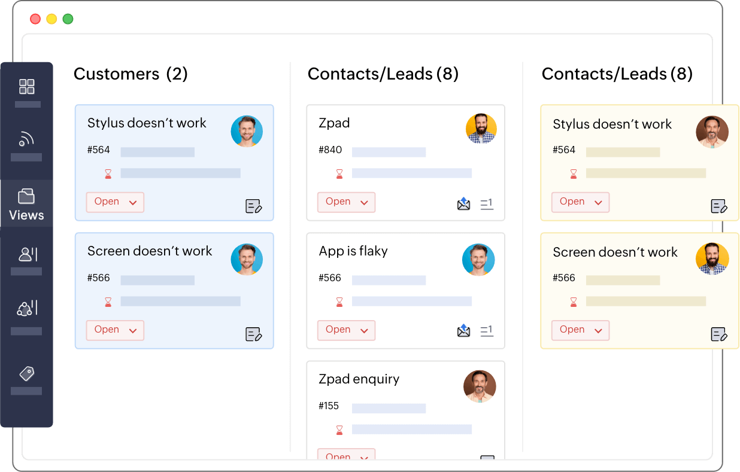The width and height of the screenshot is (740, 472).
Task: Open the App is flaky ticket title
Action: [353, 251]
